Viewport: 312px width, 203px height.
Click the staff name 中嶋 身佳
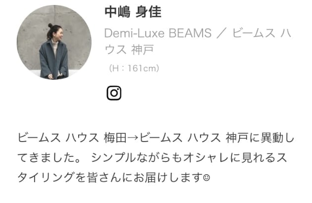[x=133, y=12]
